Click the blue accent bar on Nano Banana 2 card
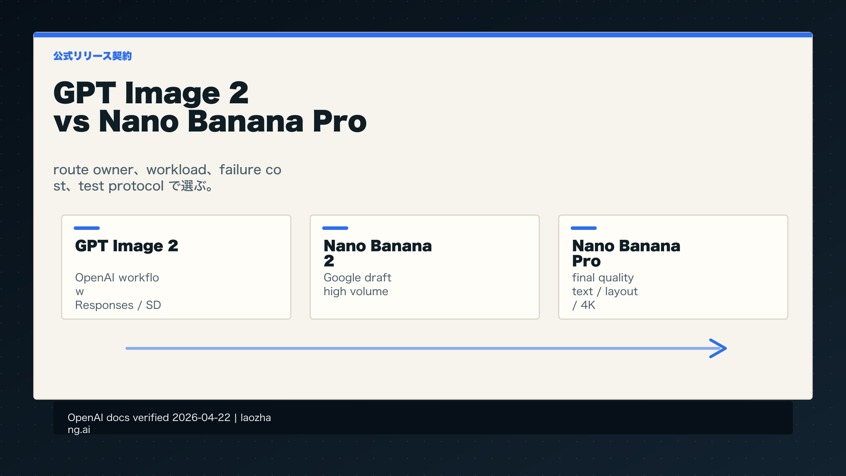Image resolution: width=846 pixels, height=476 pixels. point(335,228)
